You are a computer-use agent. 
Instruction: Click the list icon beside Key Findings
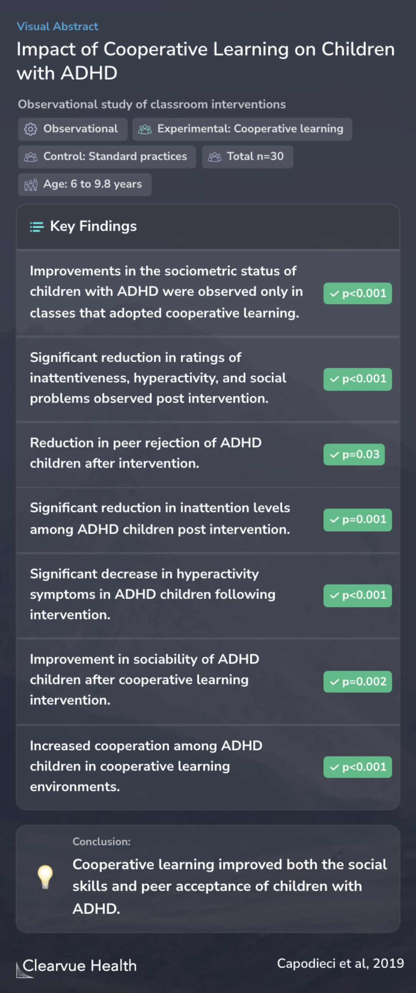(x=37, y=226)
